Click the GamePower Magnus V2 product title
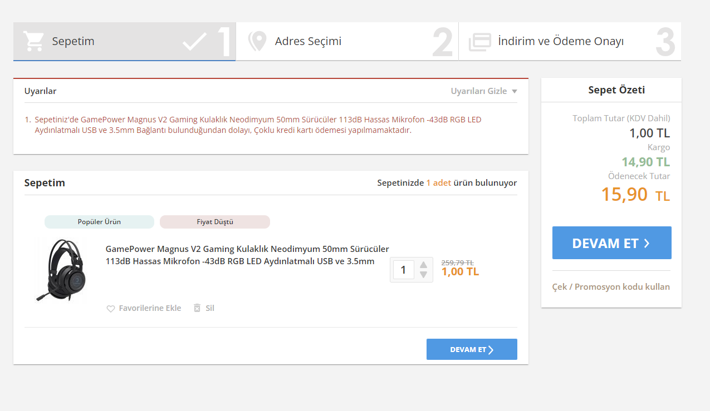Image resolution: width=710 pixels, height=411 pixels. (247, 255)
